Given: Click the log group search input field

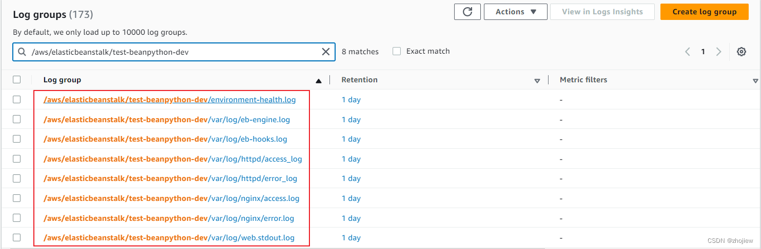Looking at the screenshot, I should coord(174,52).
